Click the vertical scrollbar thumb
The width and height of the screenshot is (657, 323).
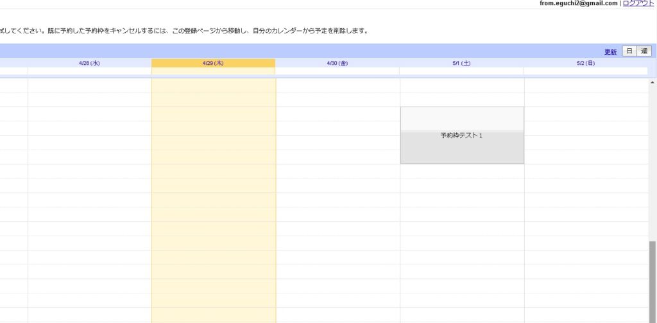pyautogui.click(x=653, y=281)
